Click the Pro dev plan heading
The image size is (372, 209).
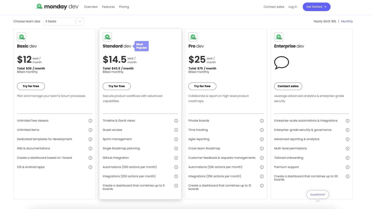click(196, 46)
